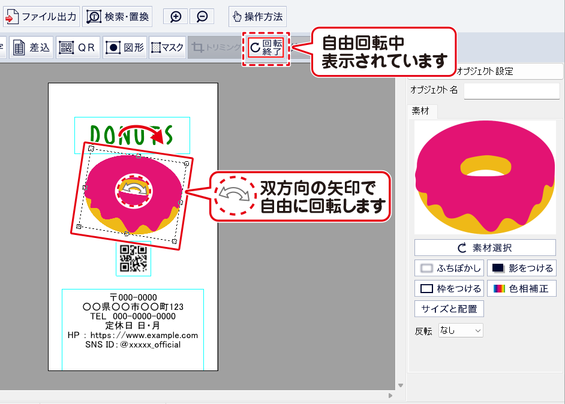The height and width of the screenshot is (404, 565).
Task: End free rotation with 回転終了 button
Action: click(266, 48)
